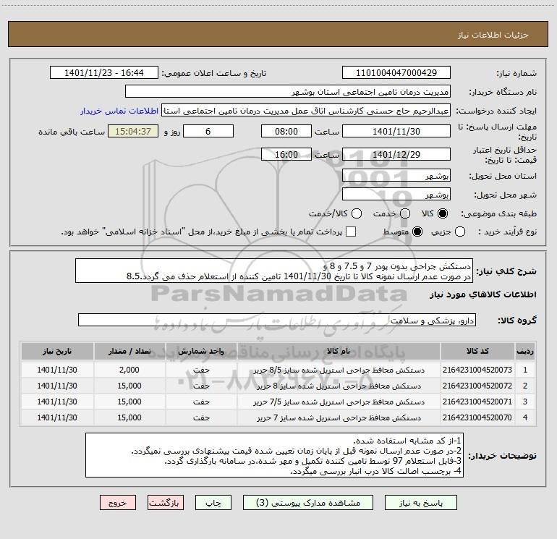This screenshot has width=557, height=539.
Task: Click the glove item name سایز 8 حریر
Action: tap(339, 386)
